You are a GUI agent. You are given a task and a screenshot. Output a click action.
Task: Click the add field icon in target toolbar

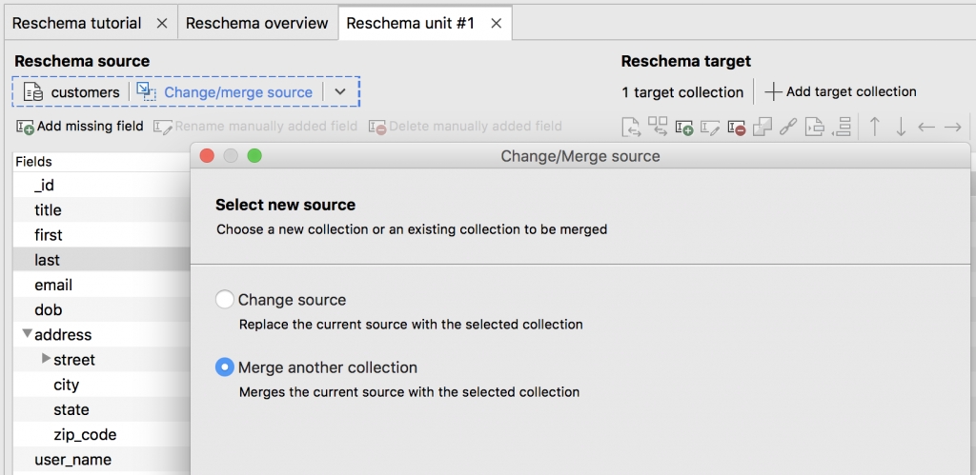click(x=684, y=127)
